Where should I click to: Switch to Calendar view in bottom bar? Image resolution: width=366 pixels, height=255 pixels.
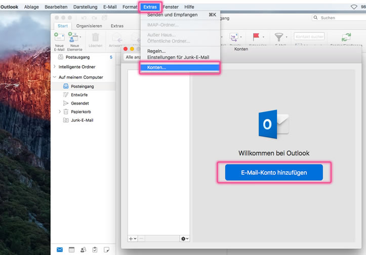71,249
